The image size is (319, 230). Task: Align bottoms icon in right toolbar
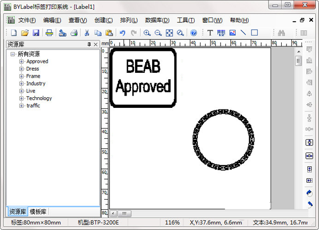coord(309,61)
